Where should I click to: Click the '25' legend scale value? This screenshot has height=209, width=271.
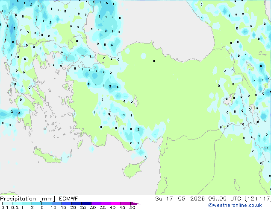[x=83, y=207]
